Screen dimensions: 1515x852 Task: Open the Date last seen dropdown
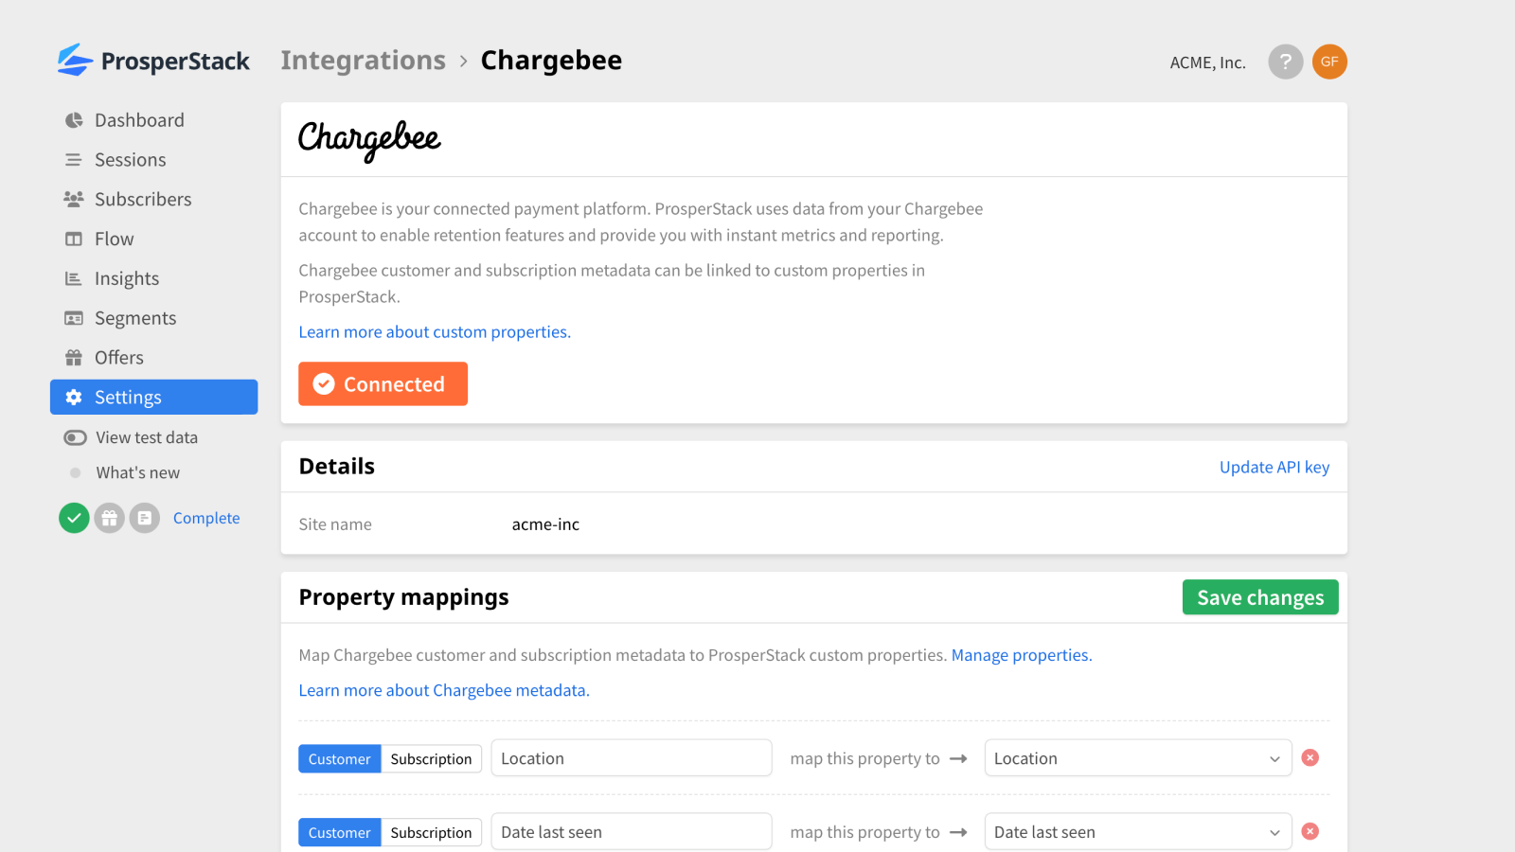click(x=1137, y=832)
